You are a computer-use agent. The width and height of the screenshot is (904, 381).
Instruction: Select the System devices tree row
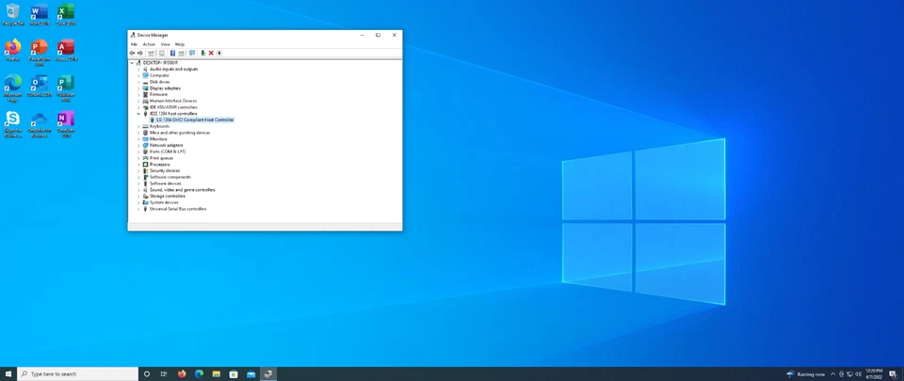161,202
